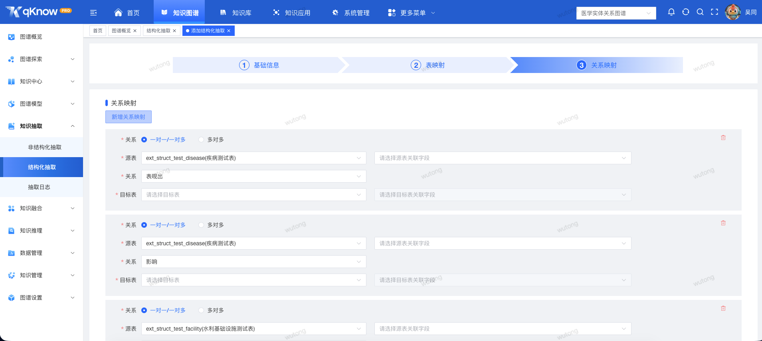
Task: Open the ext_struct_test_facility source table dropdown
Action: [x=253, y=329]
